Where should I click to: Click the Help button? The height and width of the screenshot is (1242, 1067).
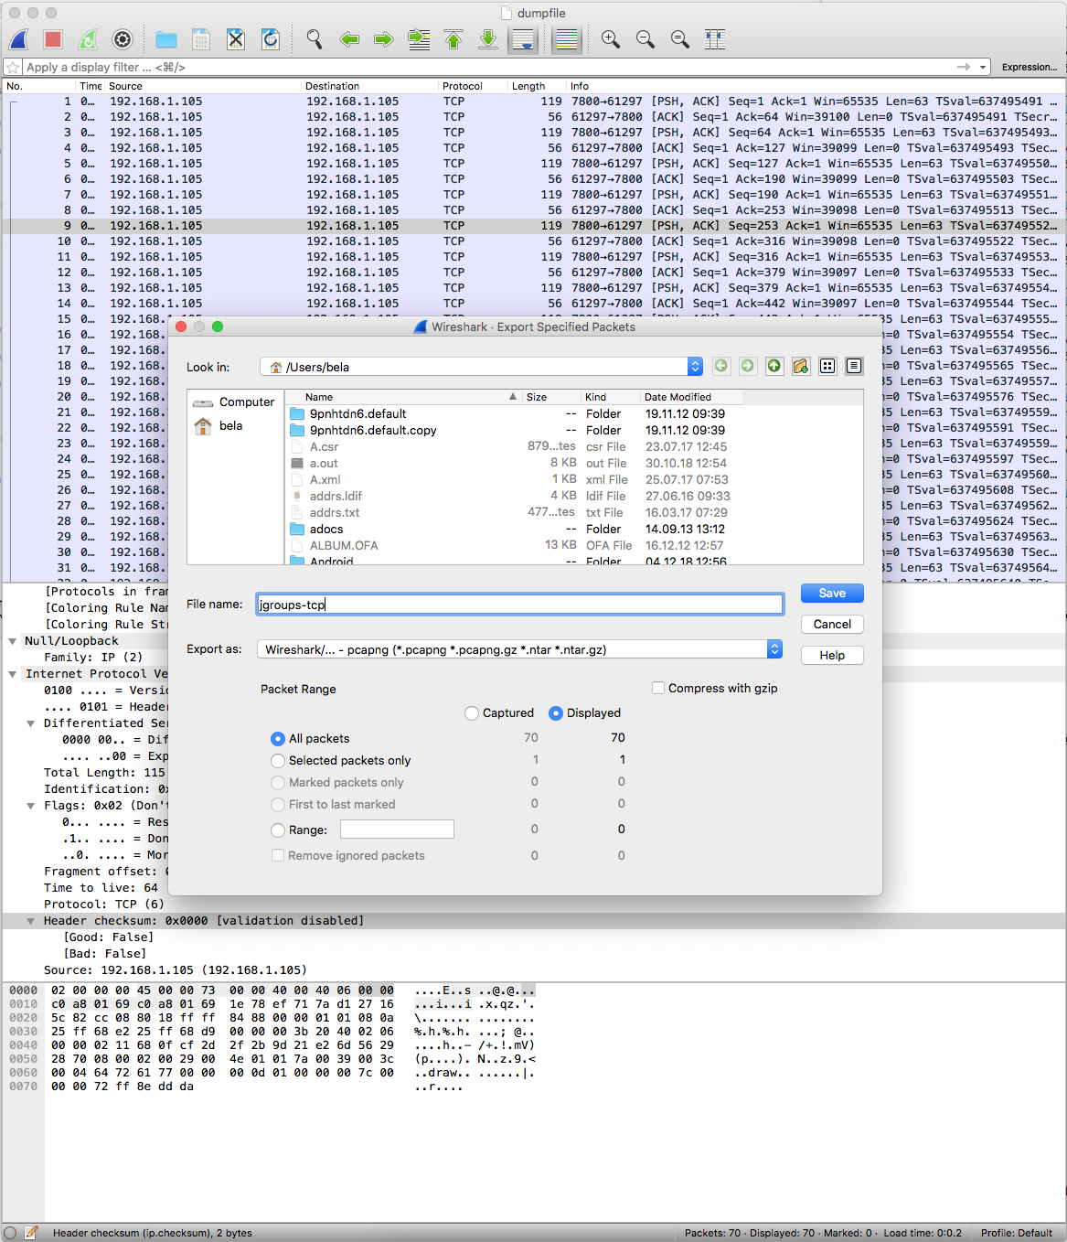[x=832, y=656]
